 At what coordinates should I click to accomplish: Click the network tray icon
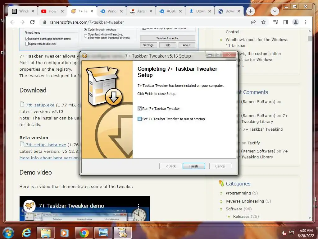[292, 233]
